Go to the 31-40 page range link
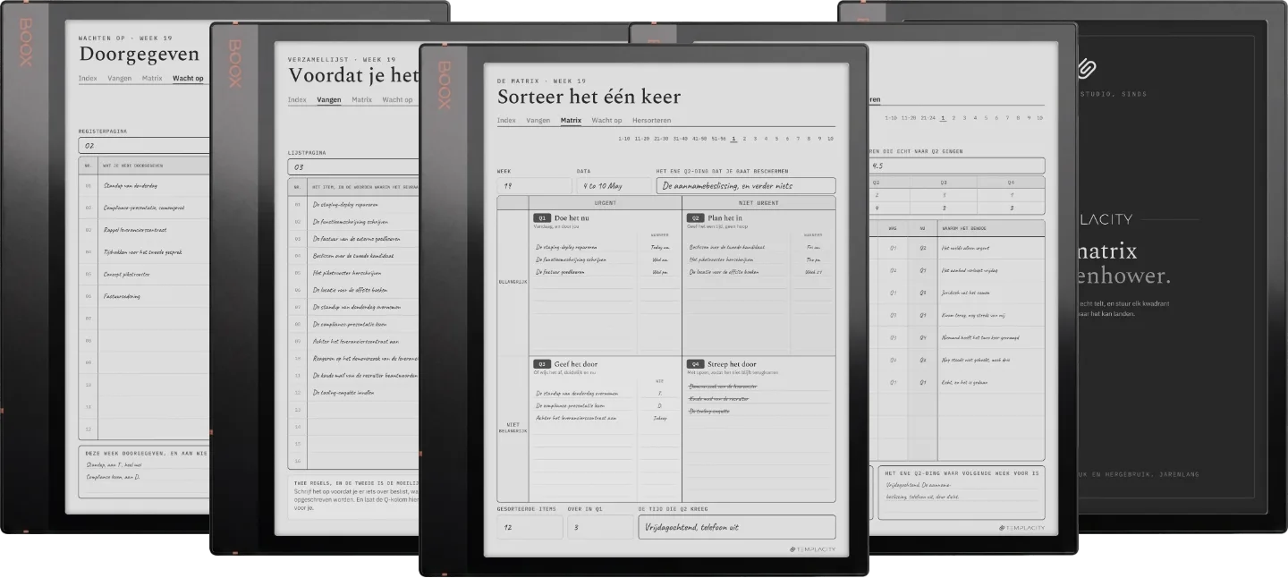 [680, 139]
